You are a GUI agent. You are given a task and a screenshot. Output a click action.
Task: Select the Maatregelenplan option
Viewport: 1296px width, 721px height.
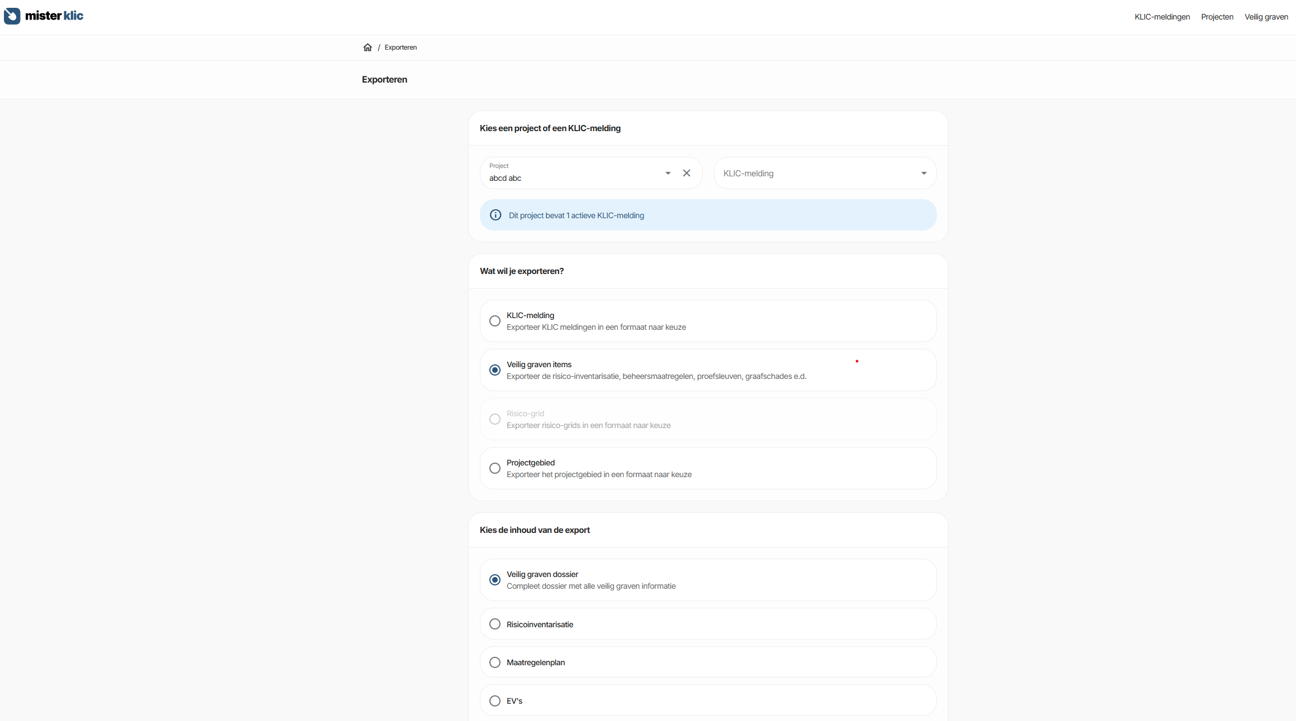coord(495,662)
